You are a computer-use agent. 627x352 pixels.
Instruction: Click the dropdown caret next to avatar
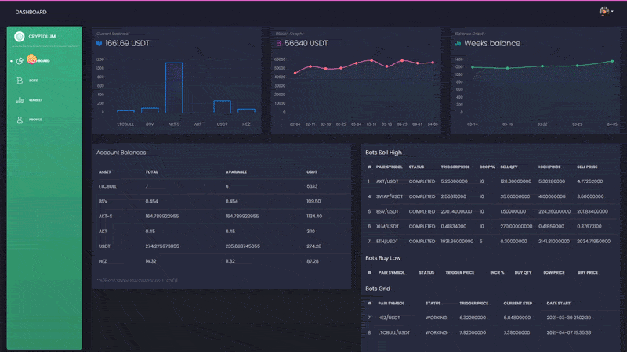[x=612, y=12]
